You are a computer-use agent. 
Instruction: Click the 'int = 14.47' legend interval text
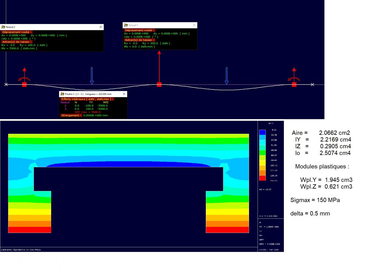[x=265, y=190]
